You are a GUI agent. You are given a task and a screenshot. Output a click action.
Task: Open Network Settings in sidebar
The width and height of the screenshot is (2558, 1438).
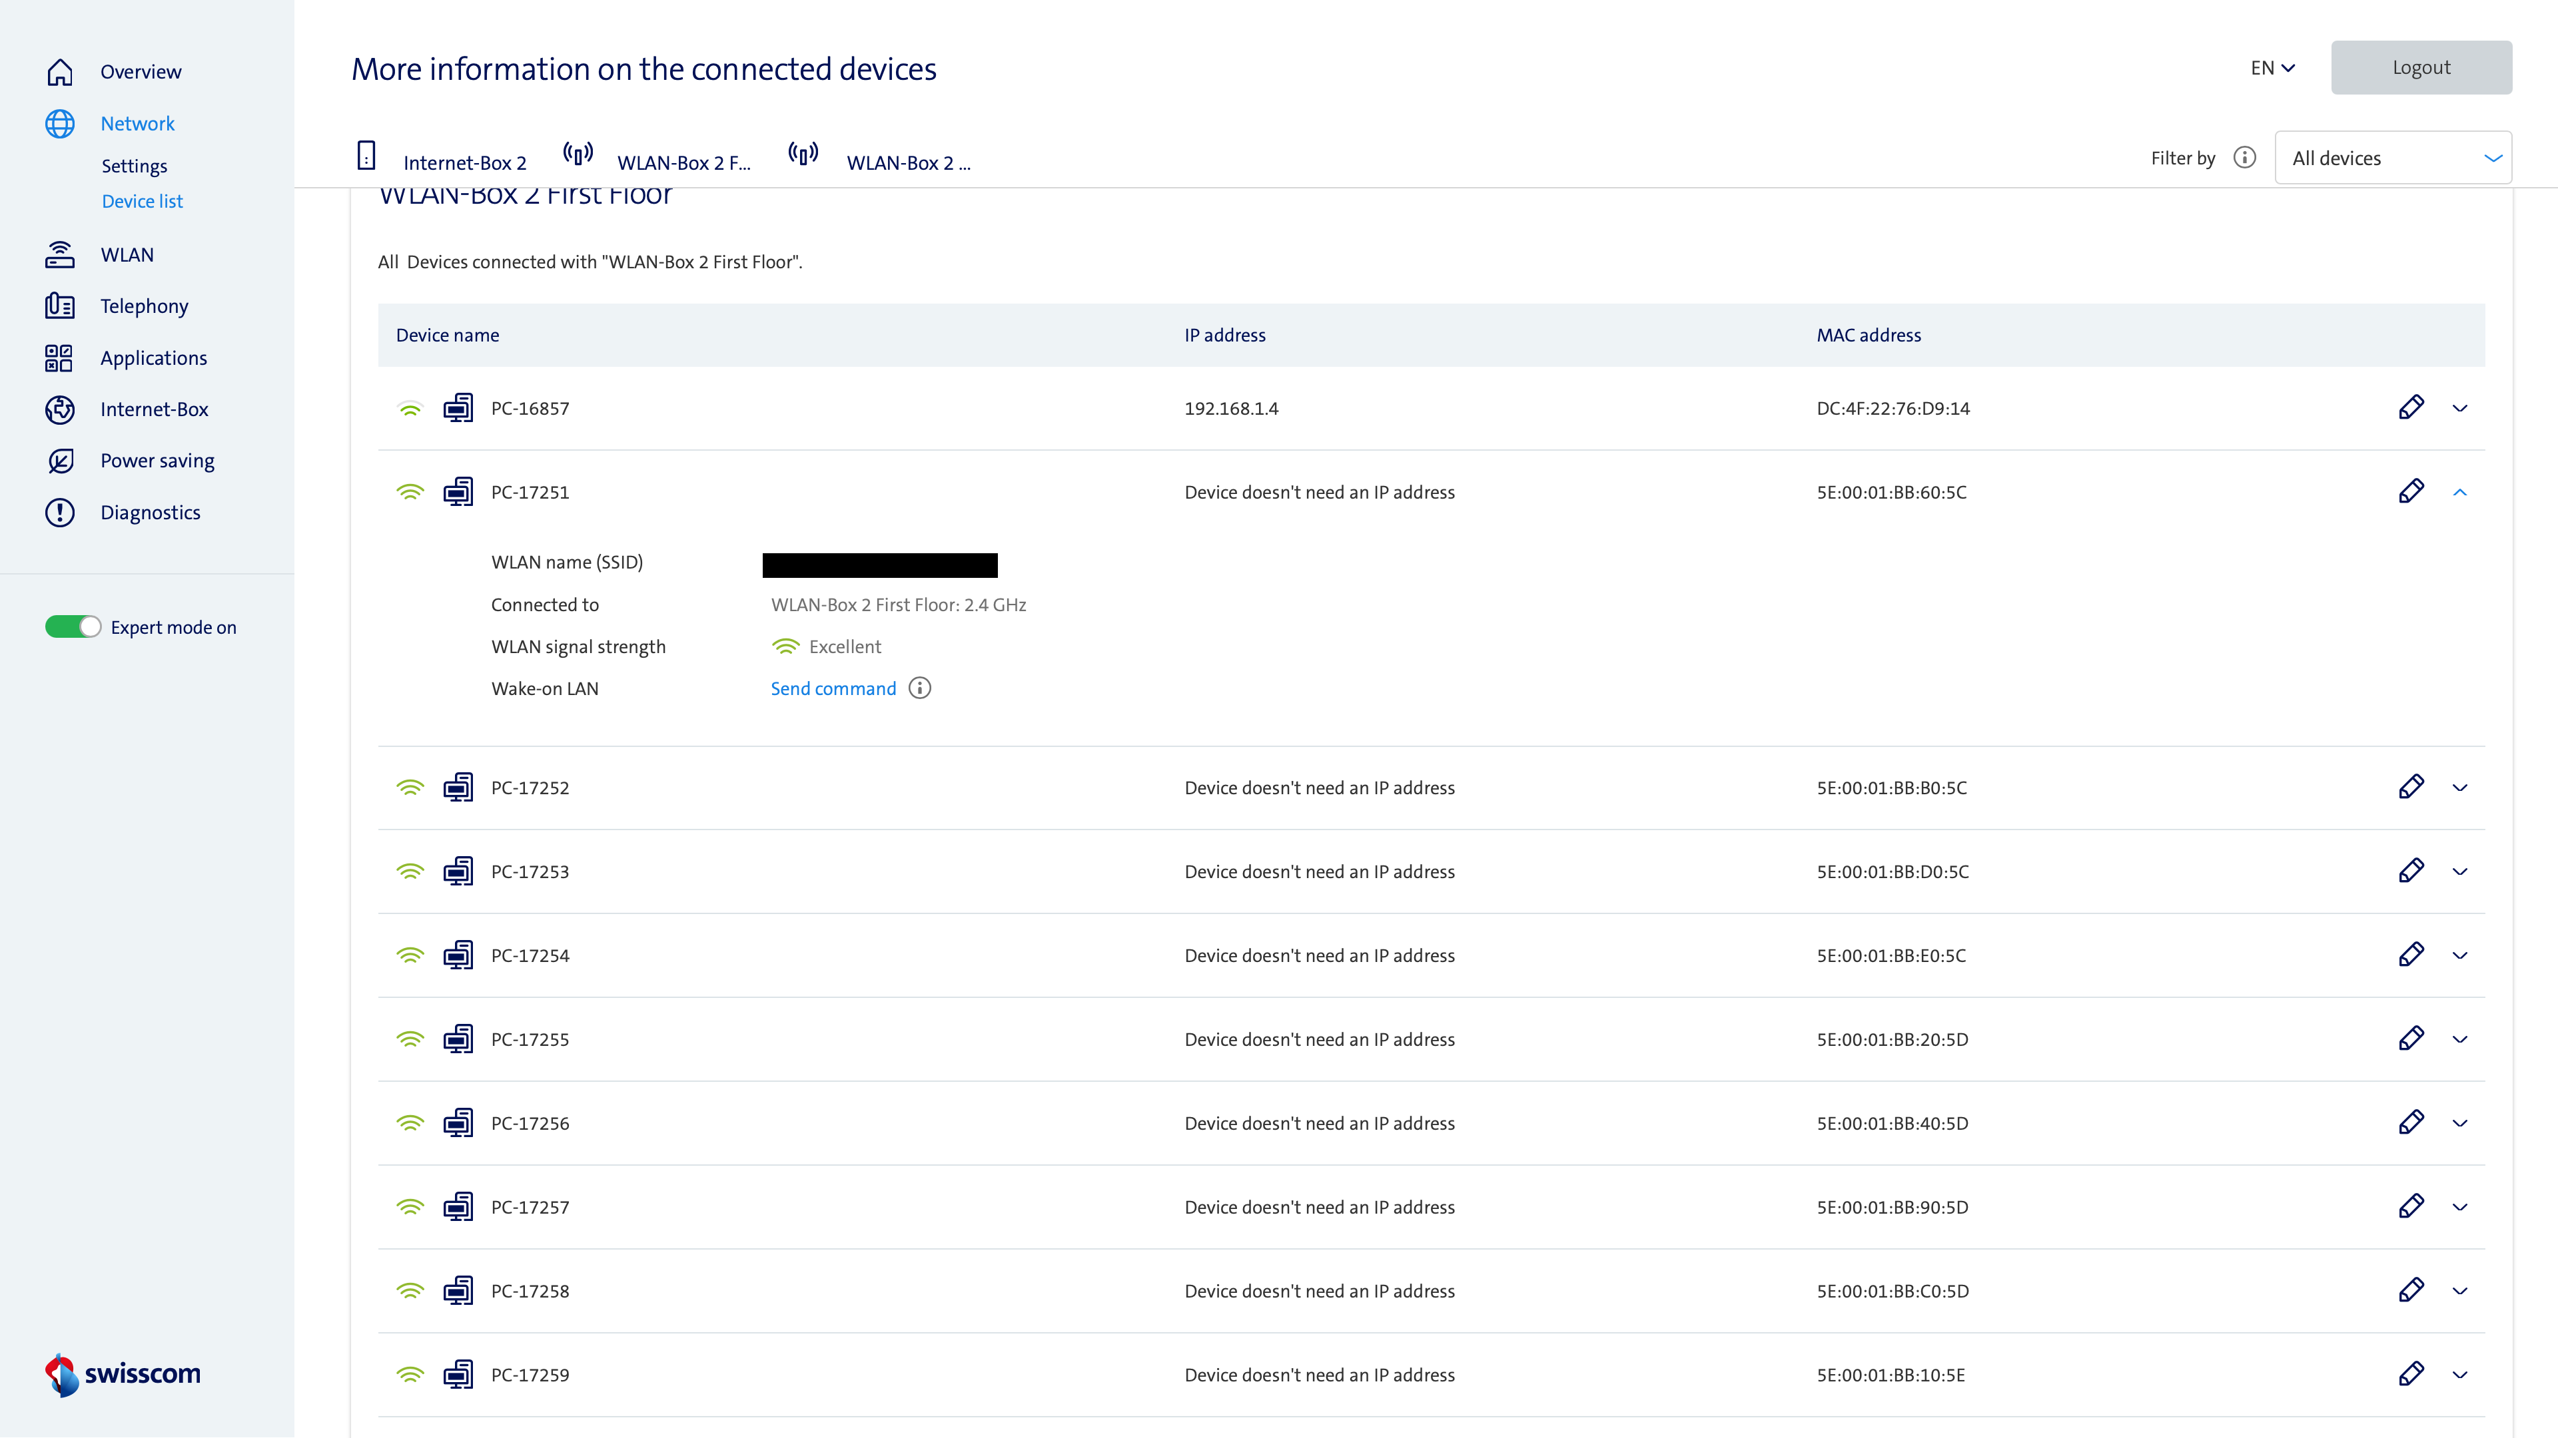click(134, 166)
